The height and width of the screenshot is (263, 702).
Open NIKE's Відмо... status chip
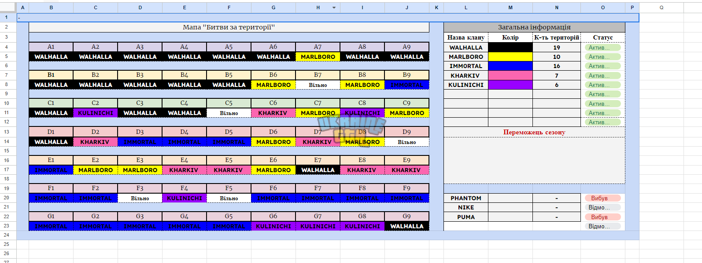coord(602,207)
